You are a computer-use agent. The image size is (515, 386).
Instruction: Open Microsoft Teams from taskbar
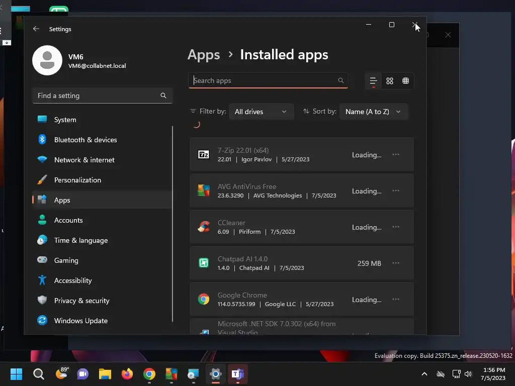(x=237, y=374)
